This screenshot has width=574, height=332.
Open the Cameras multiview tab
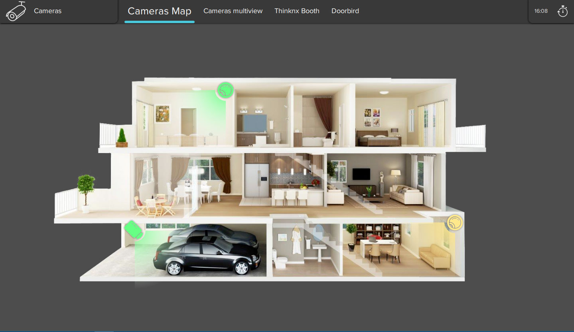pos(233,11)
